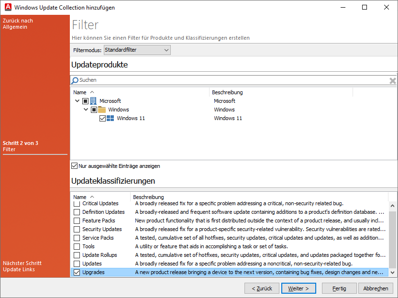This screenshot has height=298, width=398.
Task: Click the Windows folder icon
Action: tap(102, 110)
